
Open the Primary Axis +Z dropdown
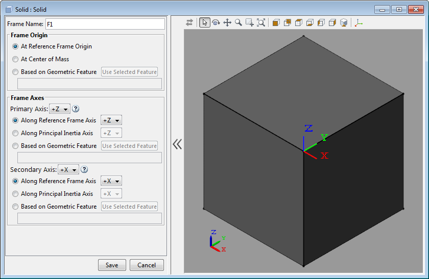coord(60,109)
